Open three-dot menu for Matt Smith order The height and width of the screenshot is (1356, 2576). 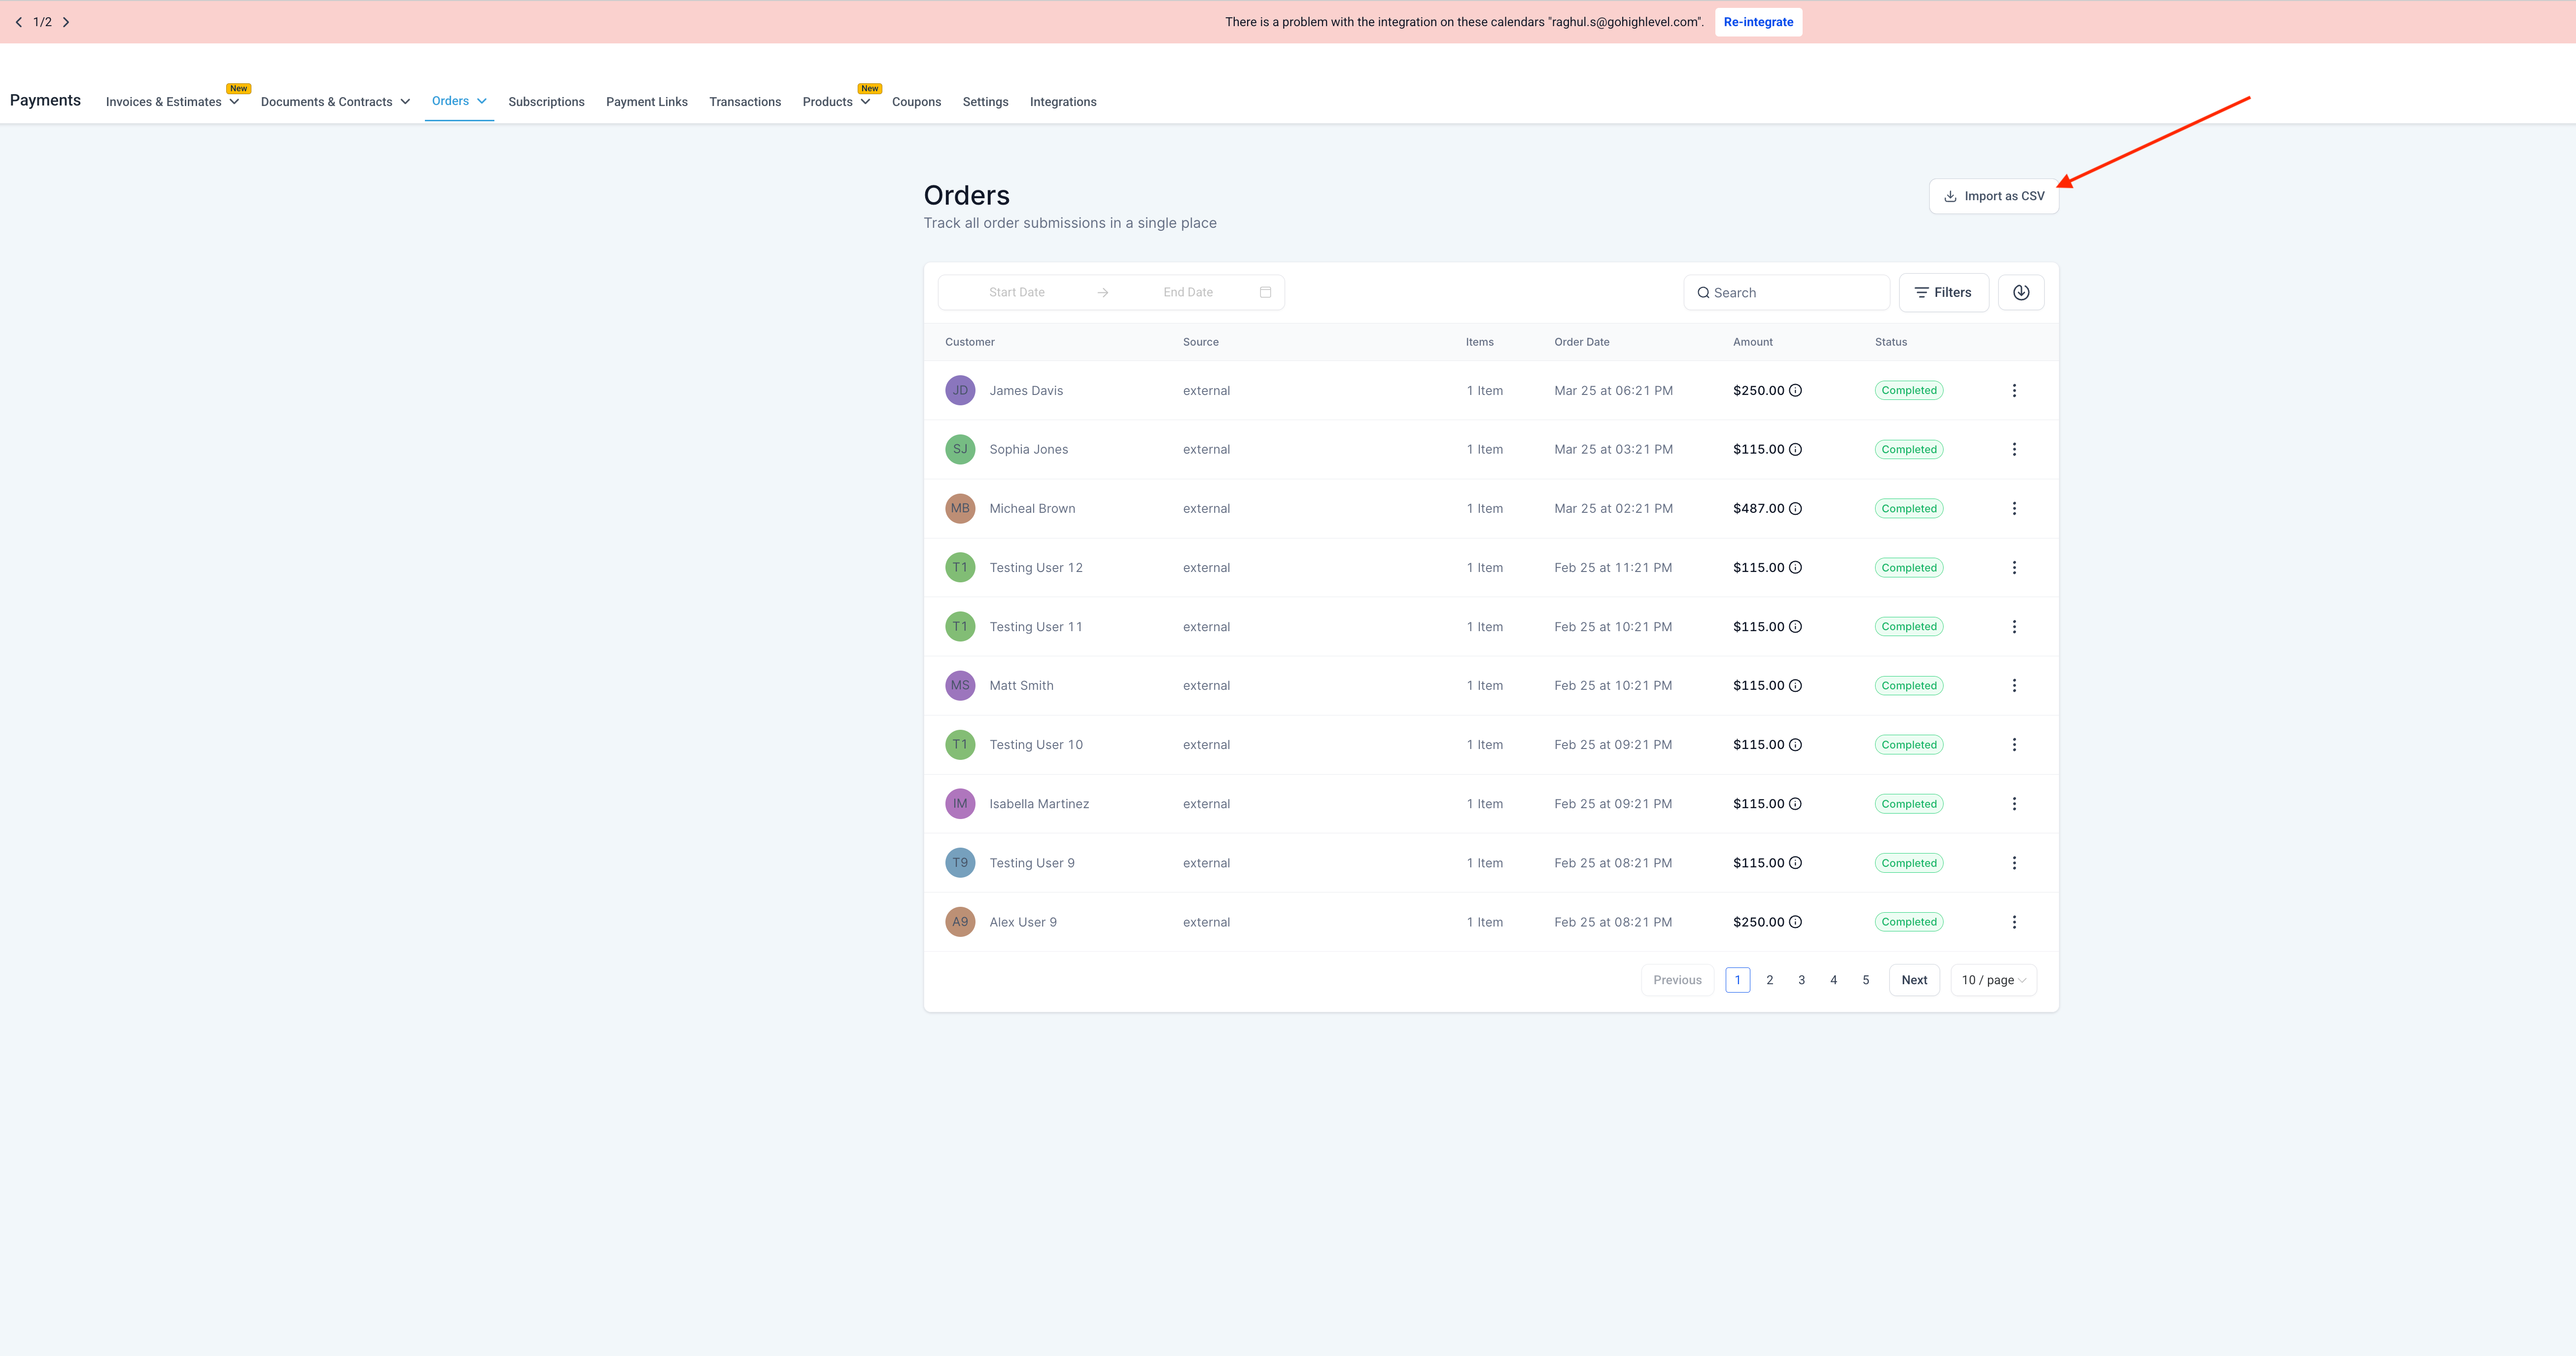tap(2014, 686)
